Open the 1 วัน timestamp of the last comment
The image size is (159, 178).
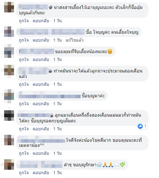point(57,173)
